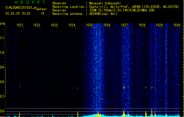184x117 pixels.
Task: Click time axis marker 1527
Action: 124,25
